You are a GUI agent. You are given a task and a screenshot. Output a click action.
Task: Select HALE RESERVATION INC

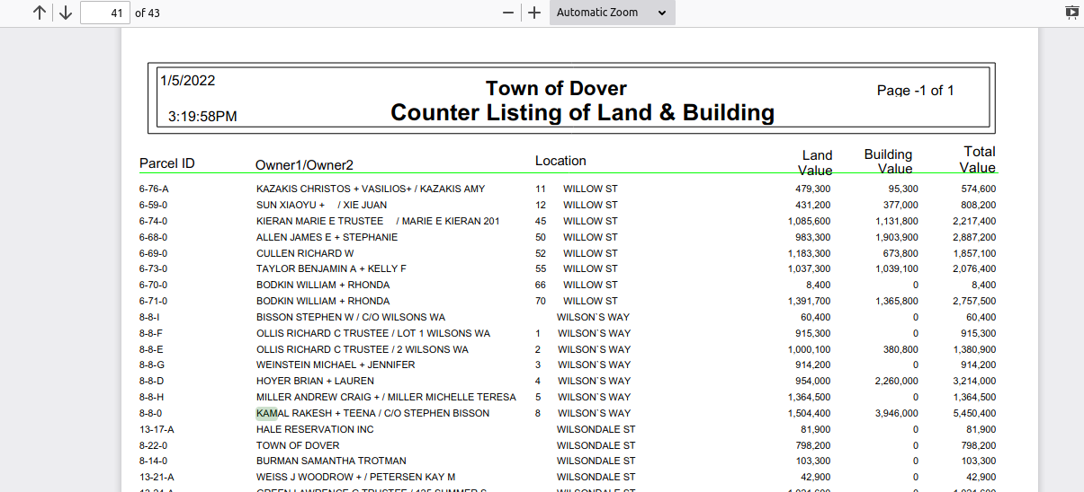pos(315,430)
